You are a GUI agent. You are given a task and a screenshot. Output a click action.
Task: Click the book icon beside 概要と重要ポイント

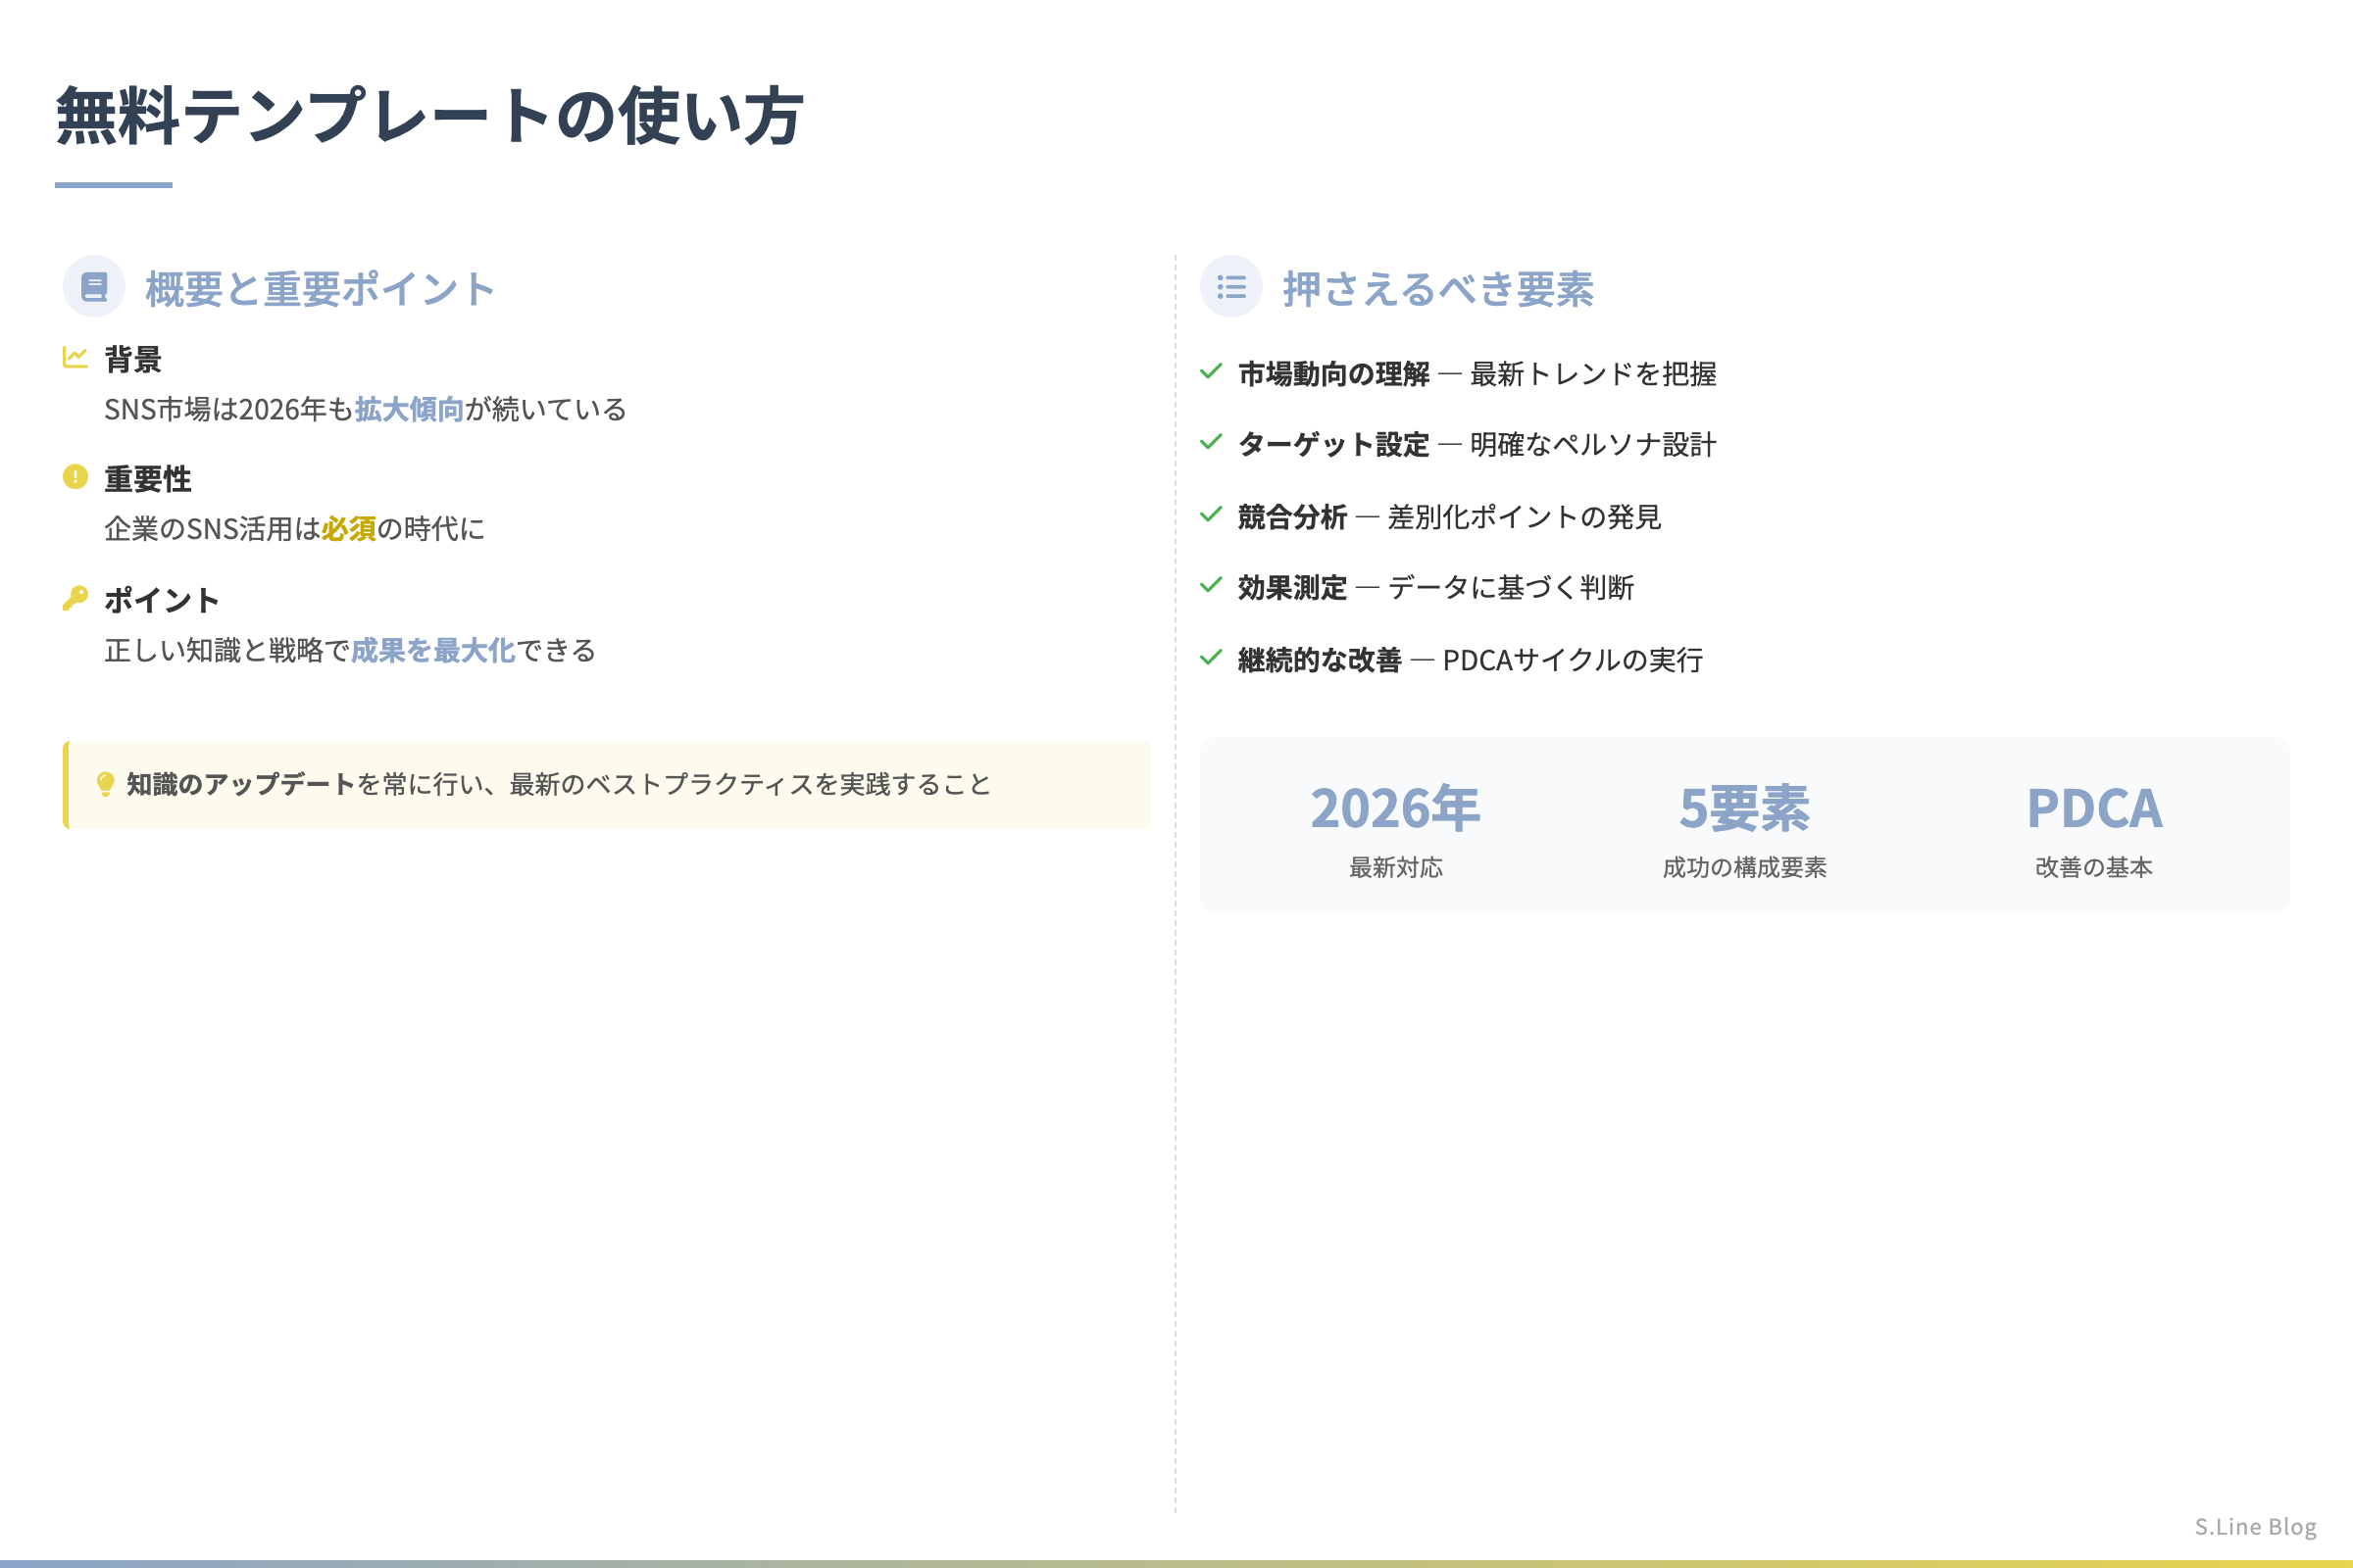coord(94,287)
